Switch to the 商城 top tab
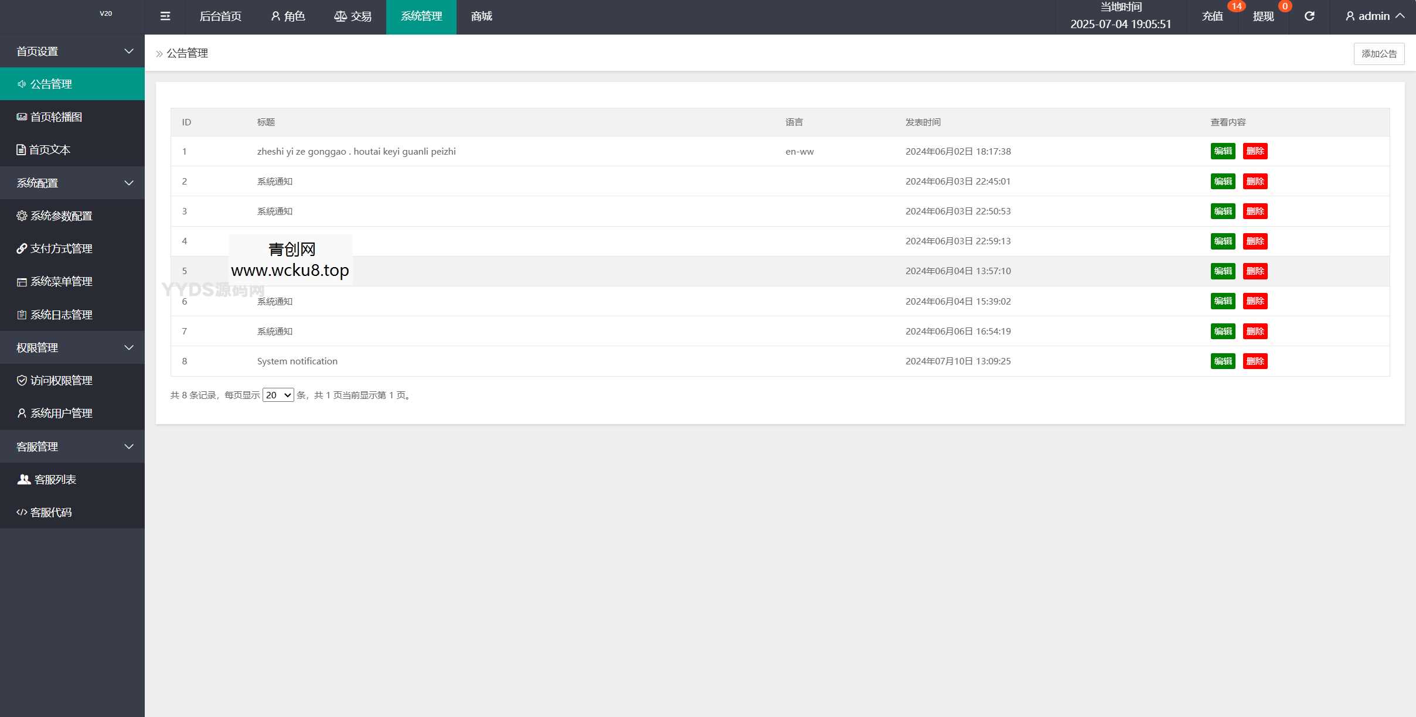 [481, 16]
